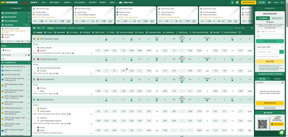The width and height of the screenshot is (288, 137).
Task: Open bet slip settings gear icon
Action: tap(282, 83)
